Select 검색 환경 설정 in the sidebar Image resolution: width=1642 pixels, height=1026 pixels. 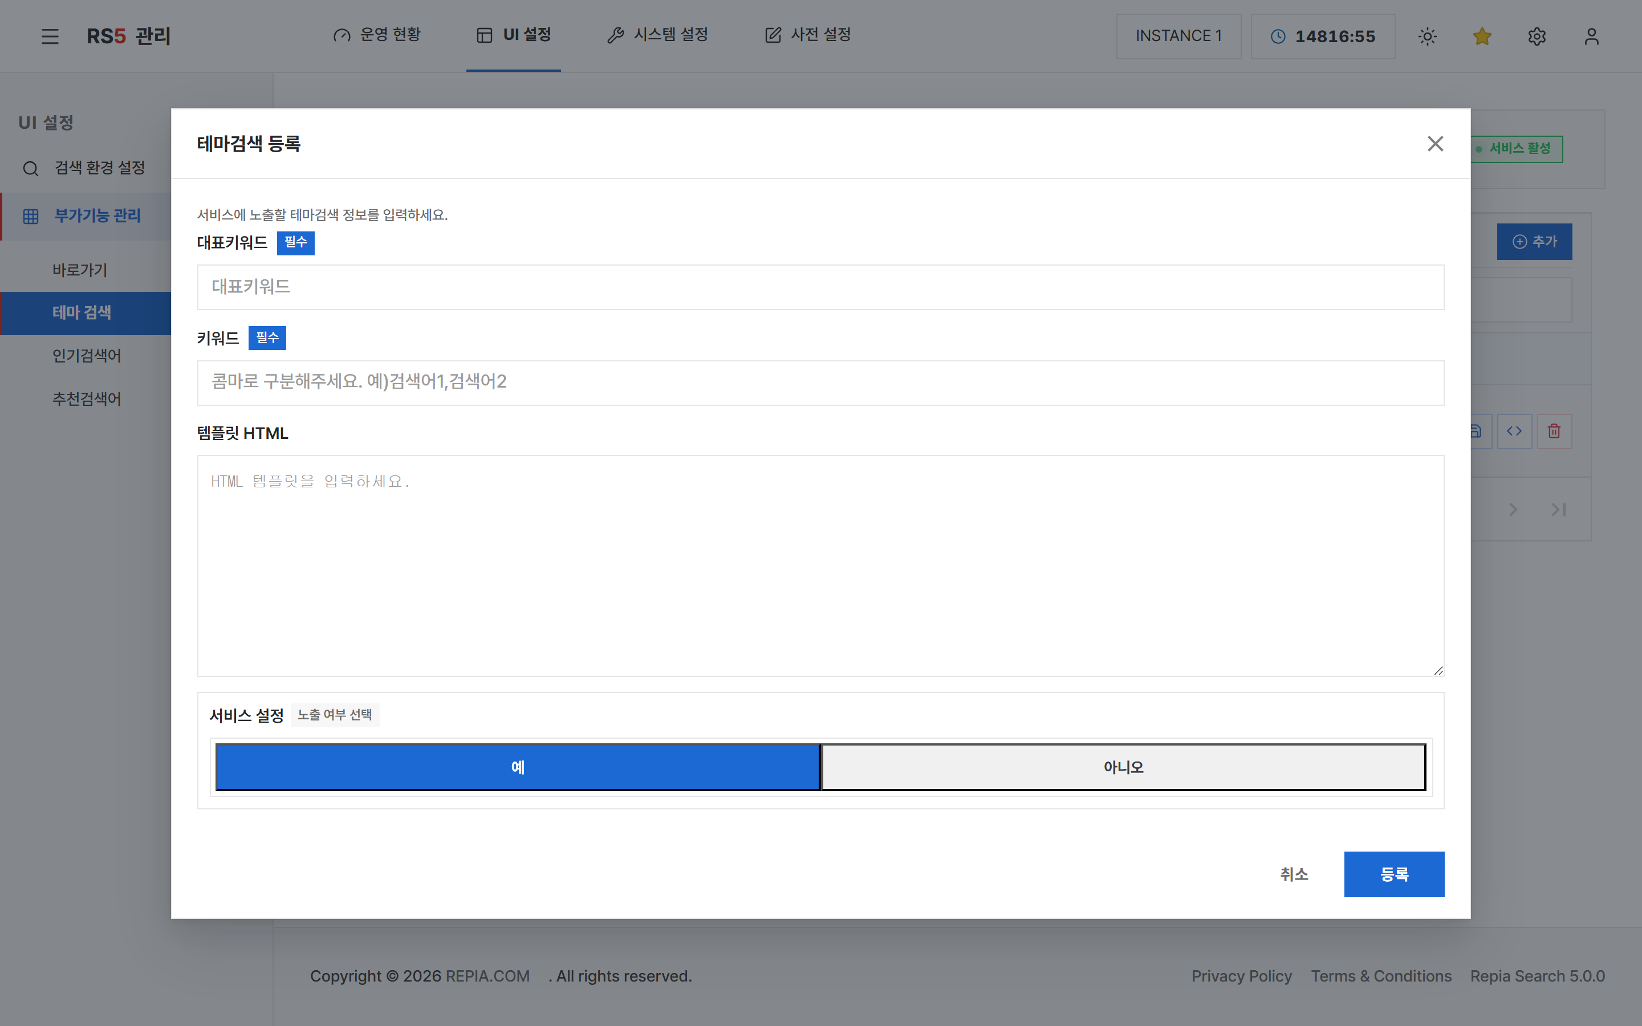pos(86,168)
